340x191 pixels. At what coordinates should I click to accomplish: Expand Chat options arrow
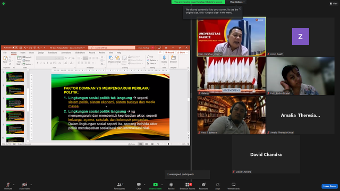tap(144, 185)
